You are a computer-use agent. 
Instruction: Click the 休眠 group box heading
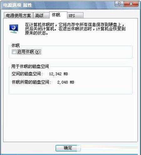pyautogui.click(x=16, y=46)
